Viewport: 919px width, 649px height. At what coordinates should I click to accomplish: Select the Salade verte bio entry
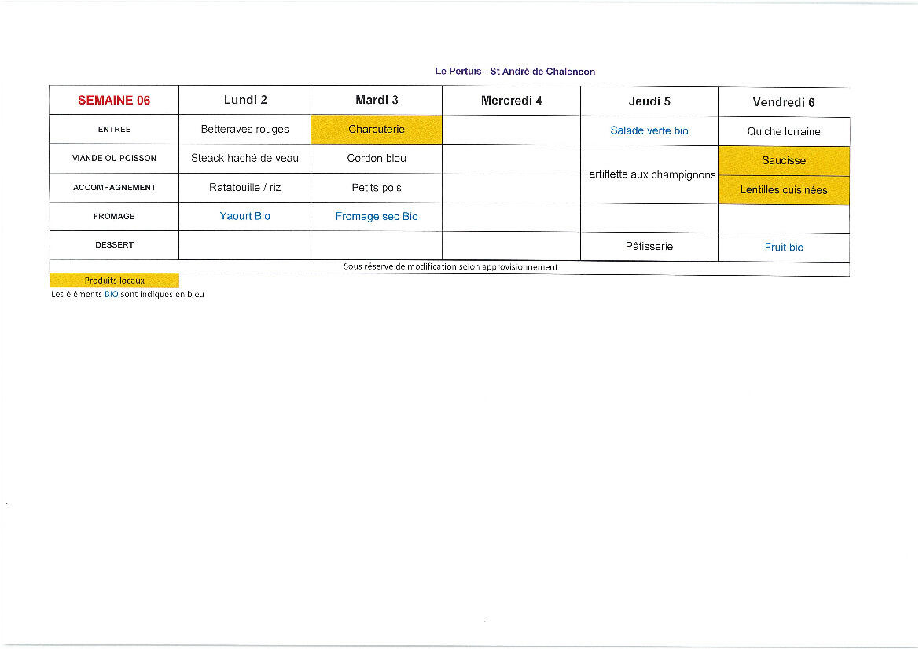pos(649,130)
